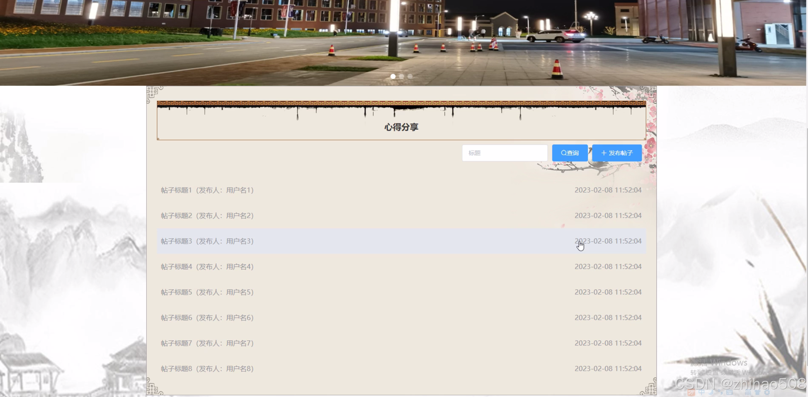Open post 帖子标题2 by 用户名2
Screen dimensions: 808x397
point(207,216)
